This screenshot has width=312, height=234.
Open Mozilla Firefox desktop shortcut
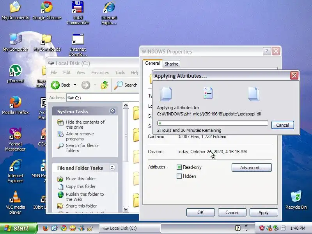(15, 105)
